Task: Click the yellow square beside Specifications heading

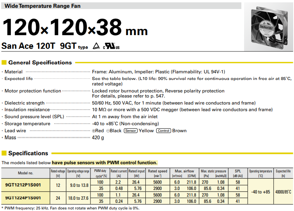Action: 4,153
